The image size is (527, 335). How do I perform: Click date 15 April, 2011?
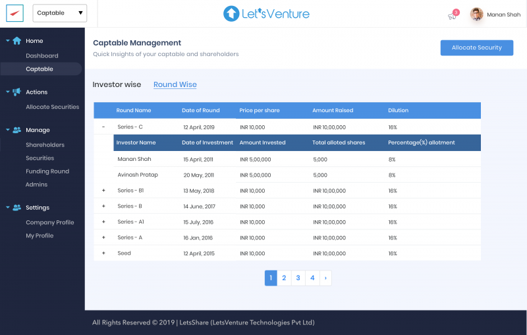click(x=198, y=160)
